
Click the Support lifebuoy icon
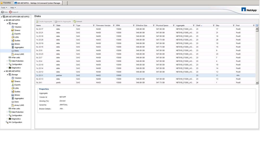point(10,12)
